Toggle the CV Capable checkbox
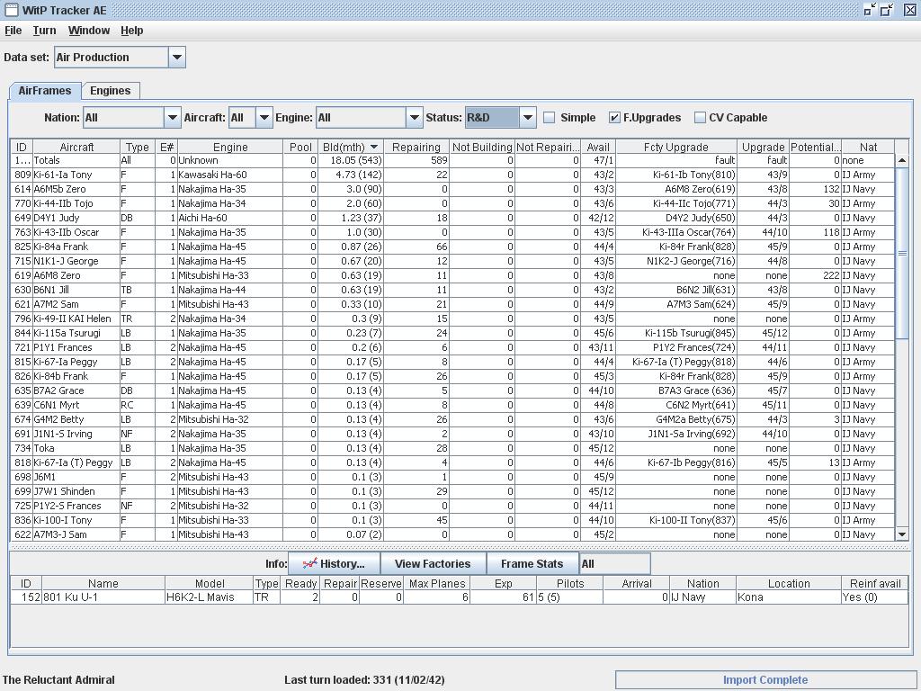Image resolution: width=921 pixels, height=691 pixels. pyautogui.click(x=700, y=118)
